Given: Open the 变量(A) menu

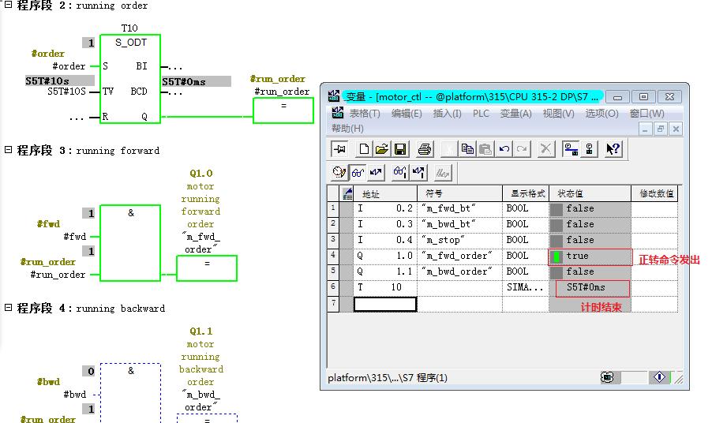Looking at the screenshot, I should point(515,114).
